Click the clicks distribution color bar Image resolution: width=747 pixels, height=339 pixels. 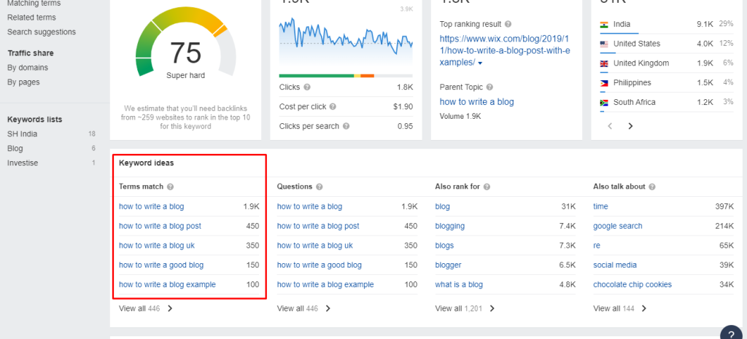pyautogui.click(x=346, y=76)
